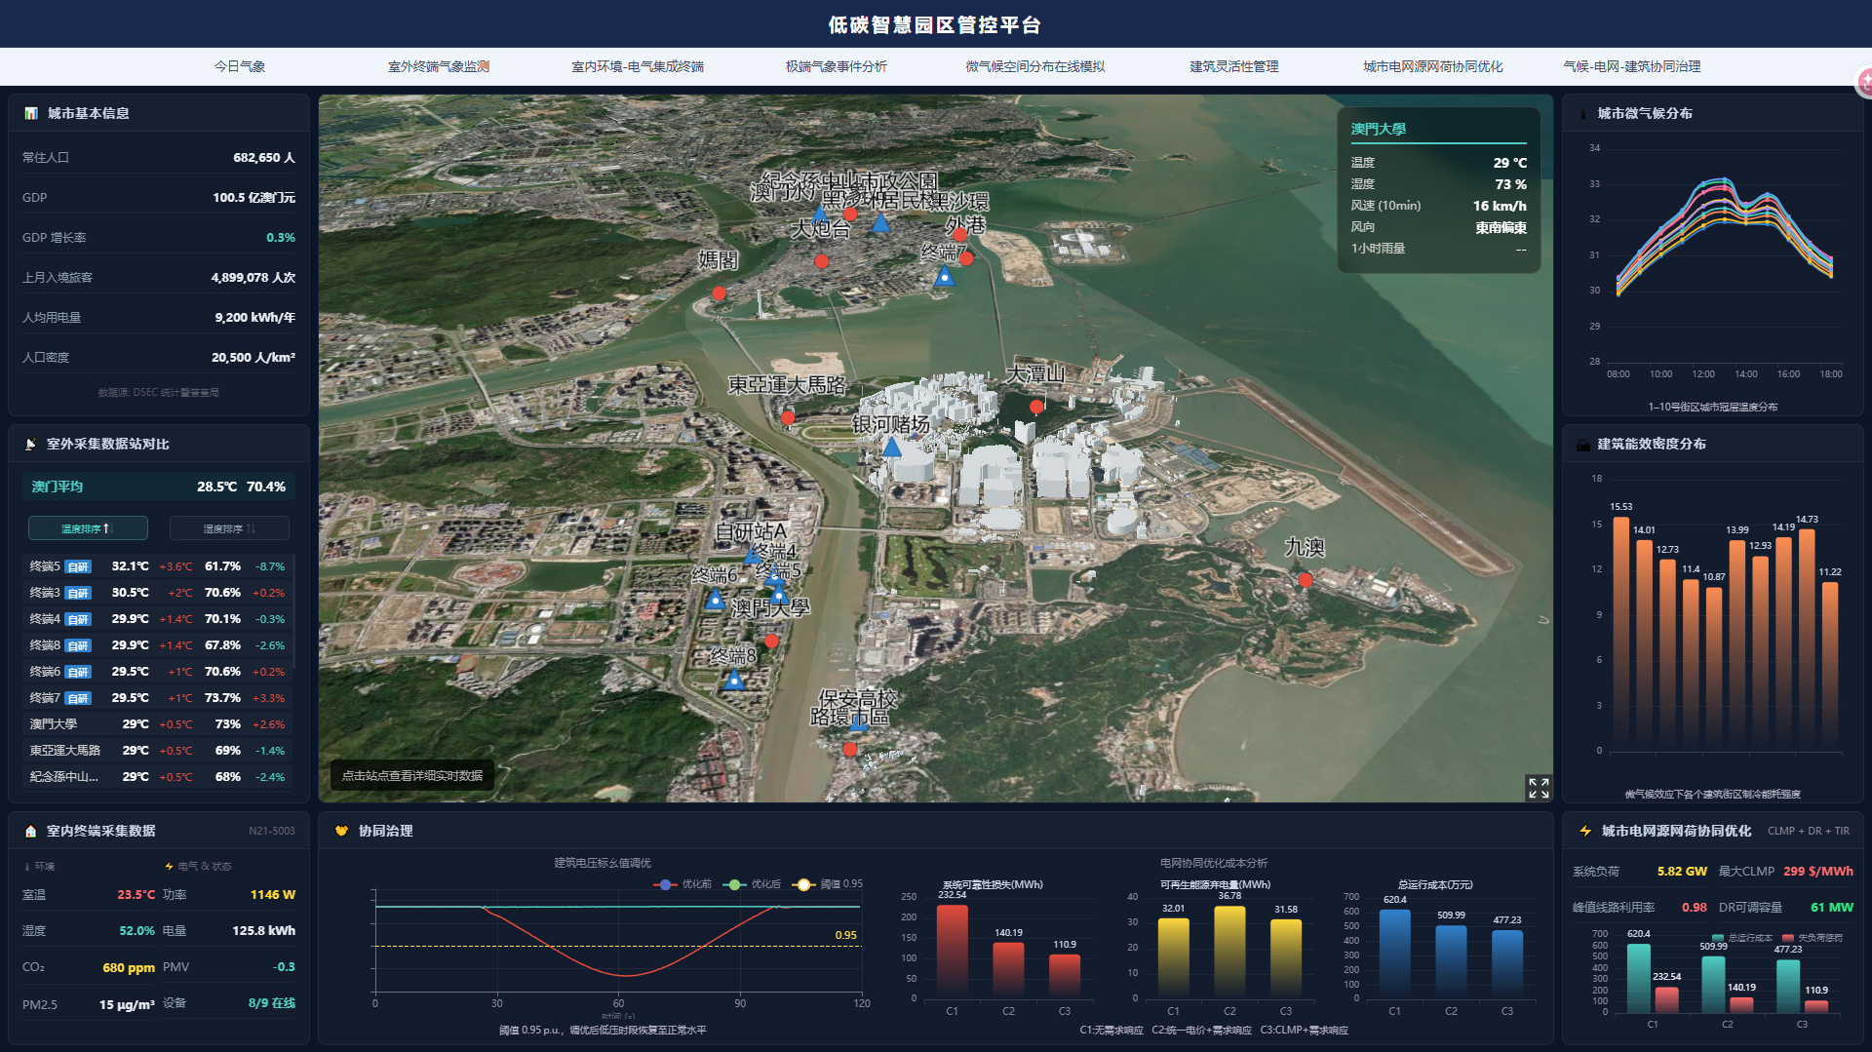Click the 東亞運大馬路 red station marker
Image resolution: width=1872 pixels, height=1052 pixels.
tap(788, 418)
